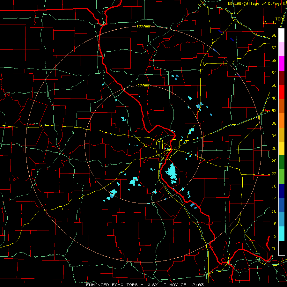Click the '50' legend value

click(274, 85)
